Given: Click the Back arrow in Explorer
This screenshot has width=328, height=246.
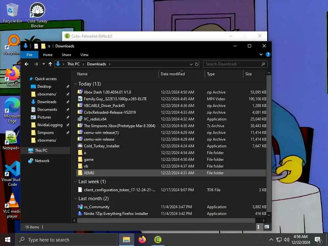Looking at the screenshot, I should pyautogui.click(x=27, y=64).
